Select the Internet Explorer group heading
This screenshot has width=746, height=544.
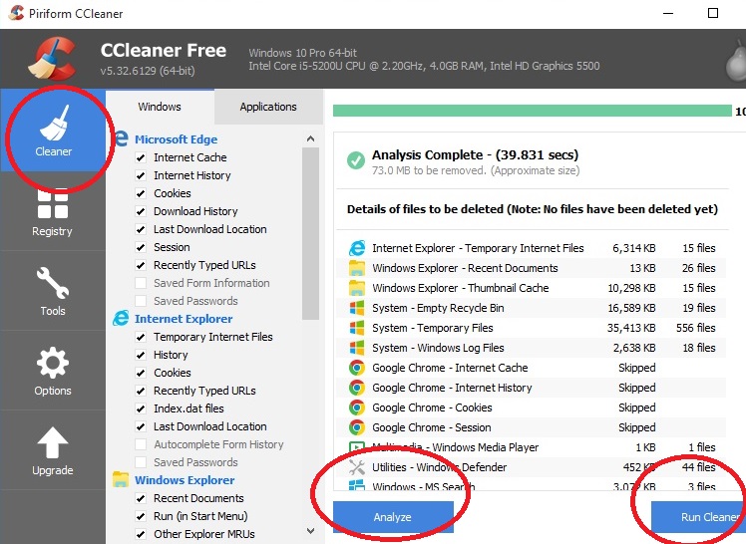tap(184, 319)
